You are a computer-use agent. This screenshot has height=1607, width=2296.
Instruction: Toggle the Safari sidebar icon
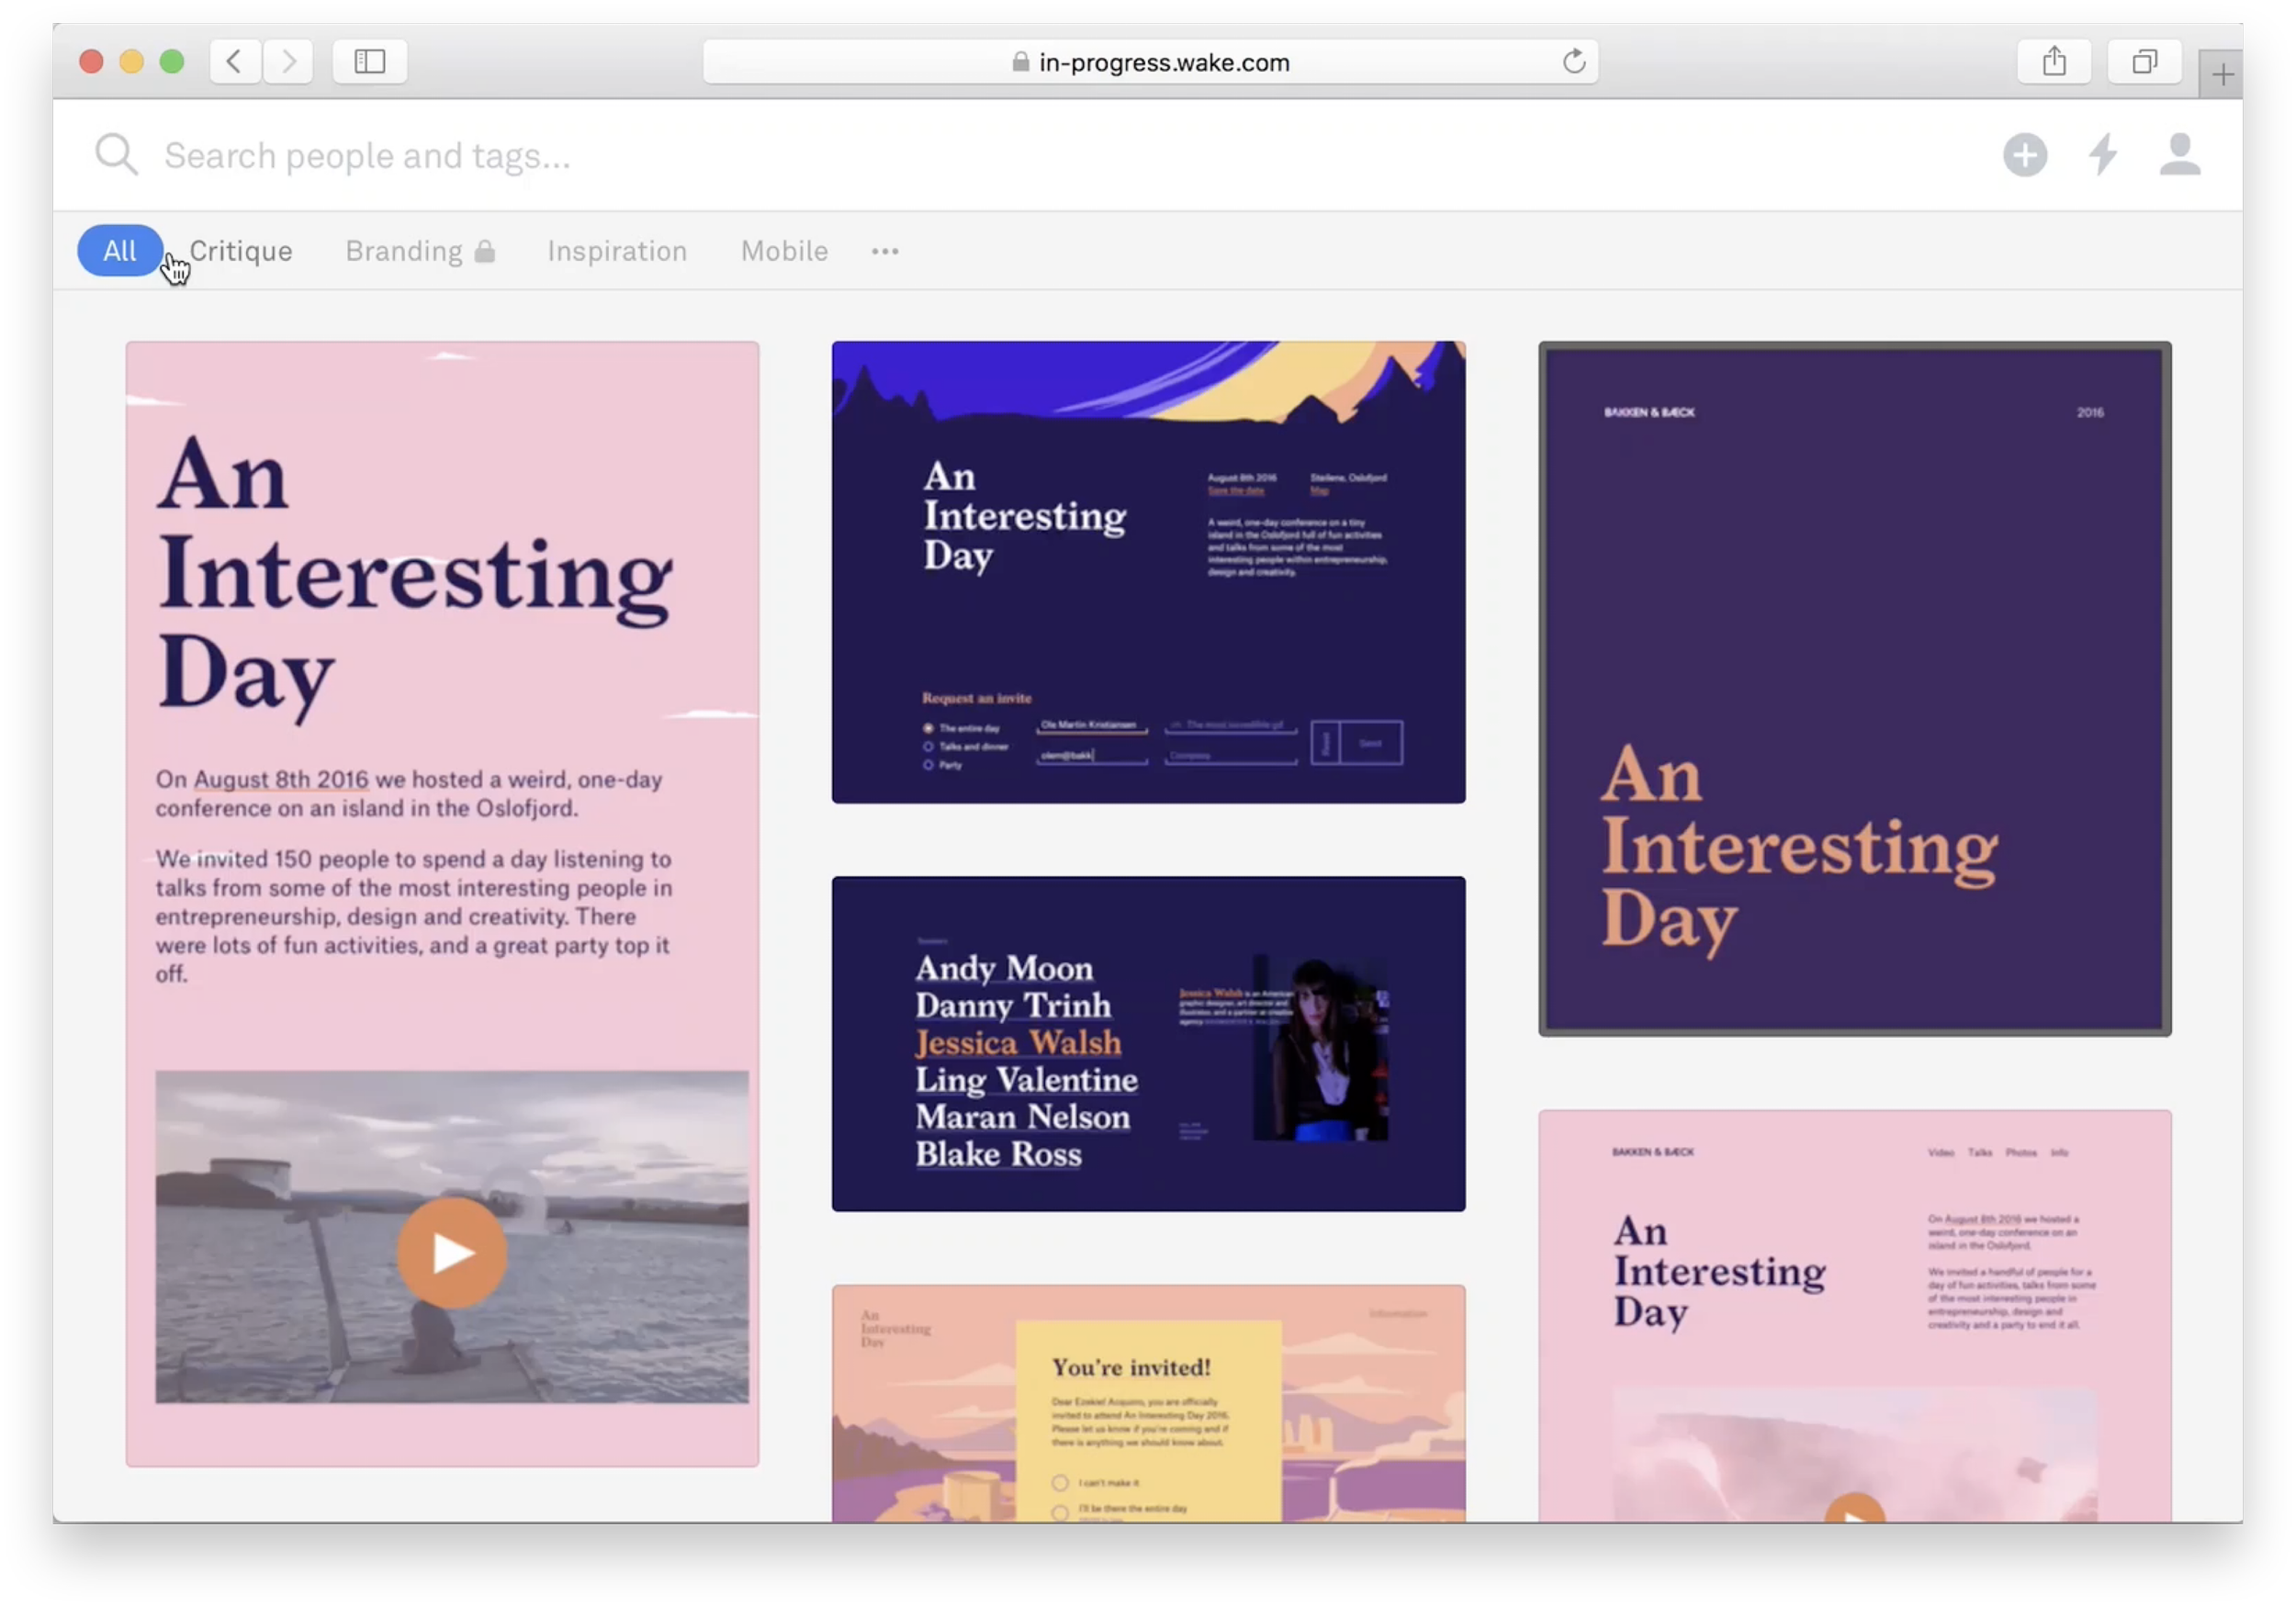(369, 62)
